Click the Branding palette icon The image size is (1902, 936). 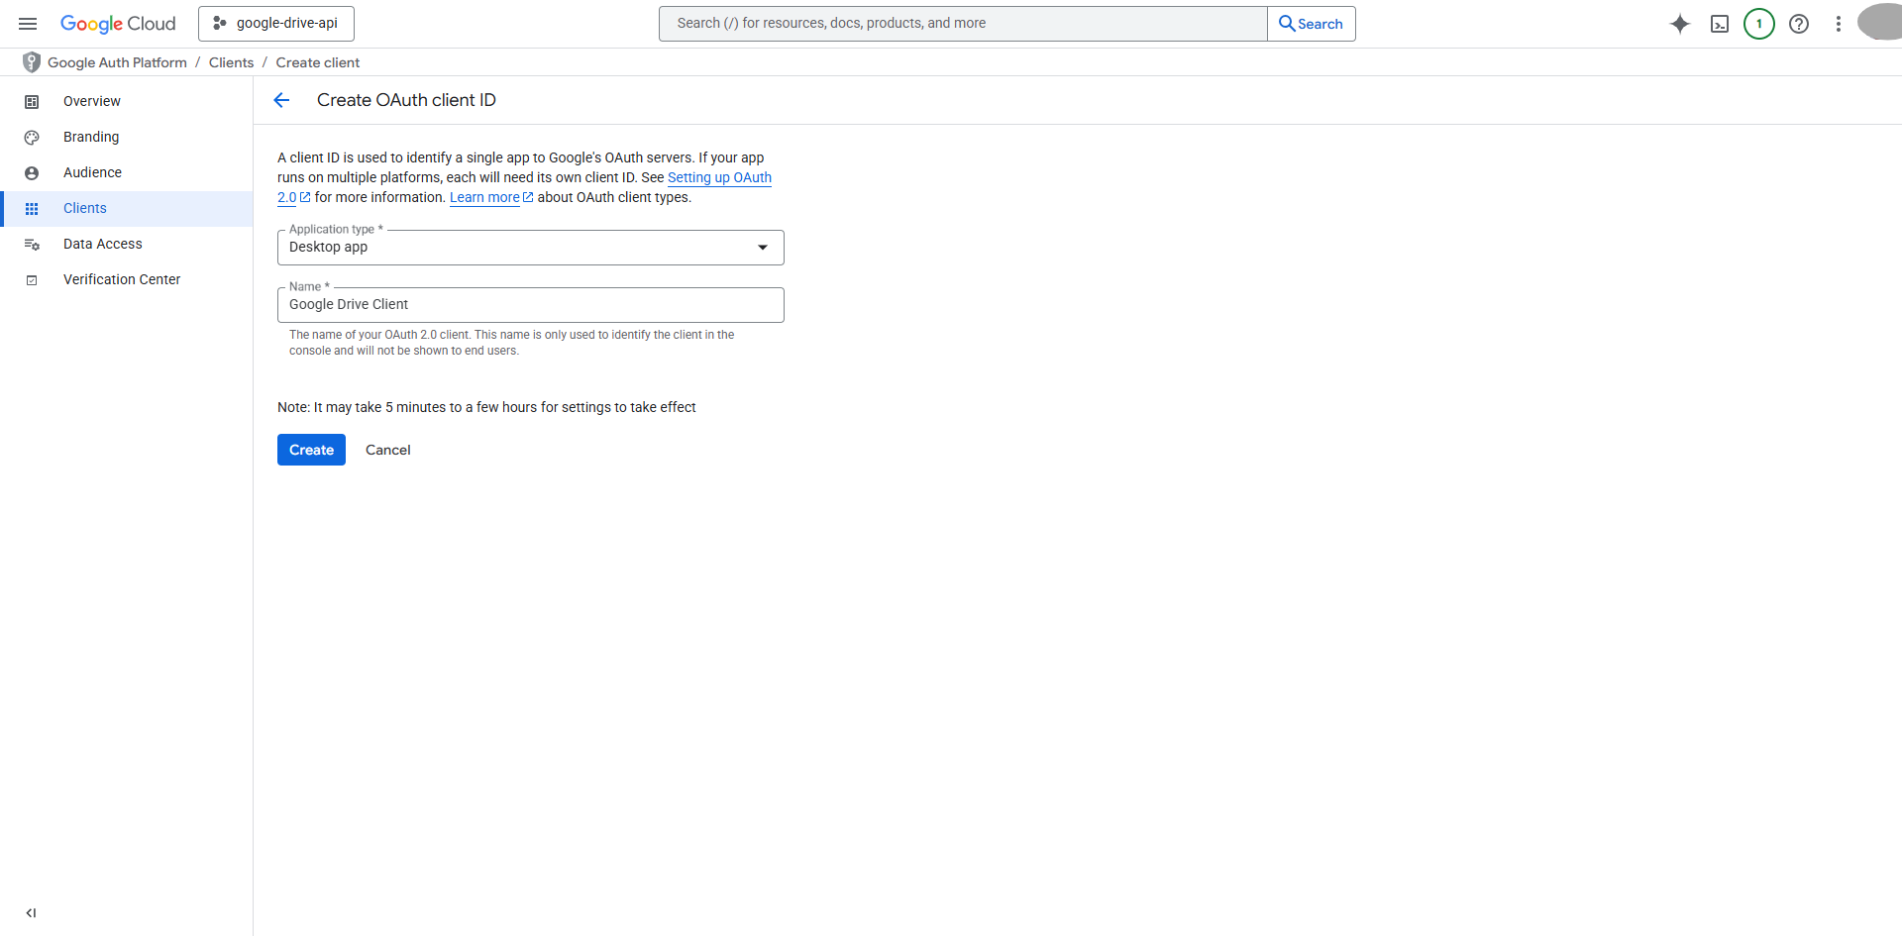32,138
